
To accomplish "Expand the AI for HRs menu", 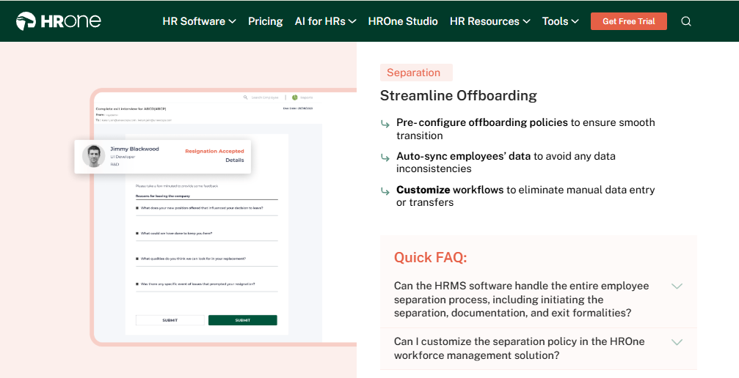I will [x=325, y=21].
